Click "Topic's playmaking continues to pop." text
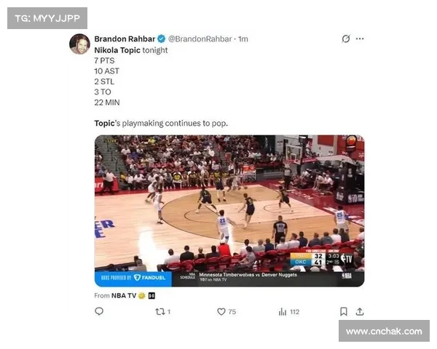 point(161,124)
